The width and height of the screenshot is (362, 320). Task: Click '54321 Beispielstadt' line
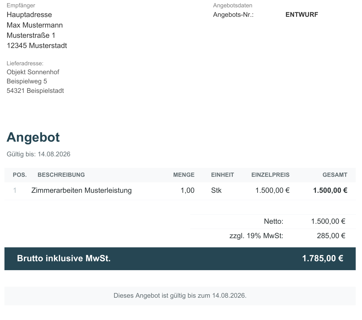(x=35, y=91)
